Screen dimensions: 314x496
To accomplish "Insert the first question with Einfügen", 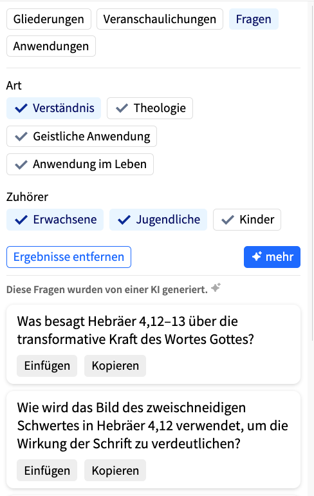I will coord(47,366).
